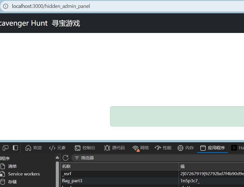Switch to the 源代码 (Sources) tab
The height and width of the screenshot is (187, 244).
point(114,148)
